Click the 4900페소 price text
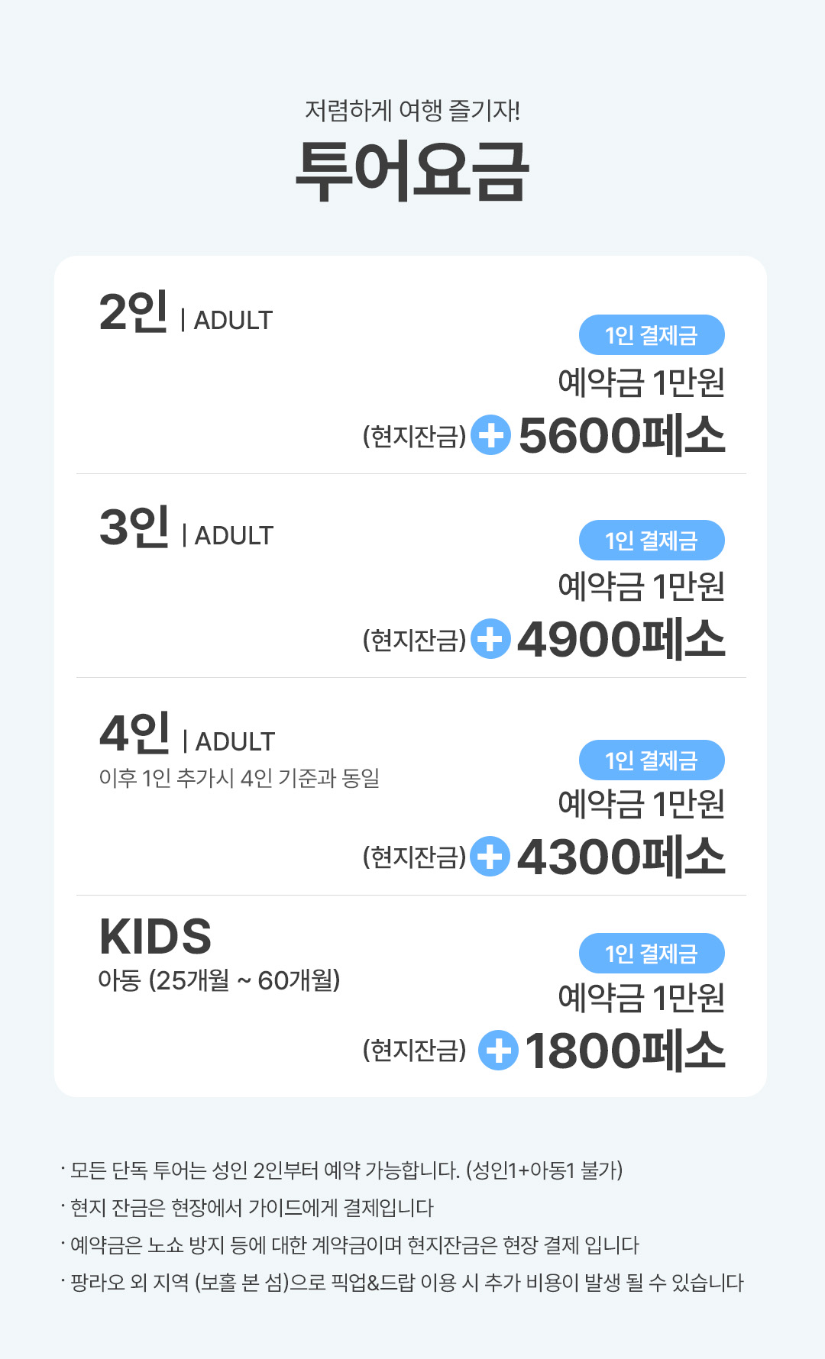 621,640
